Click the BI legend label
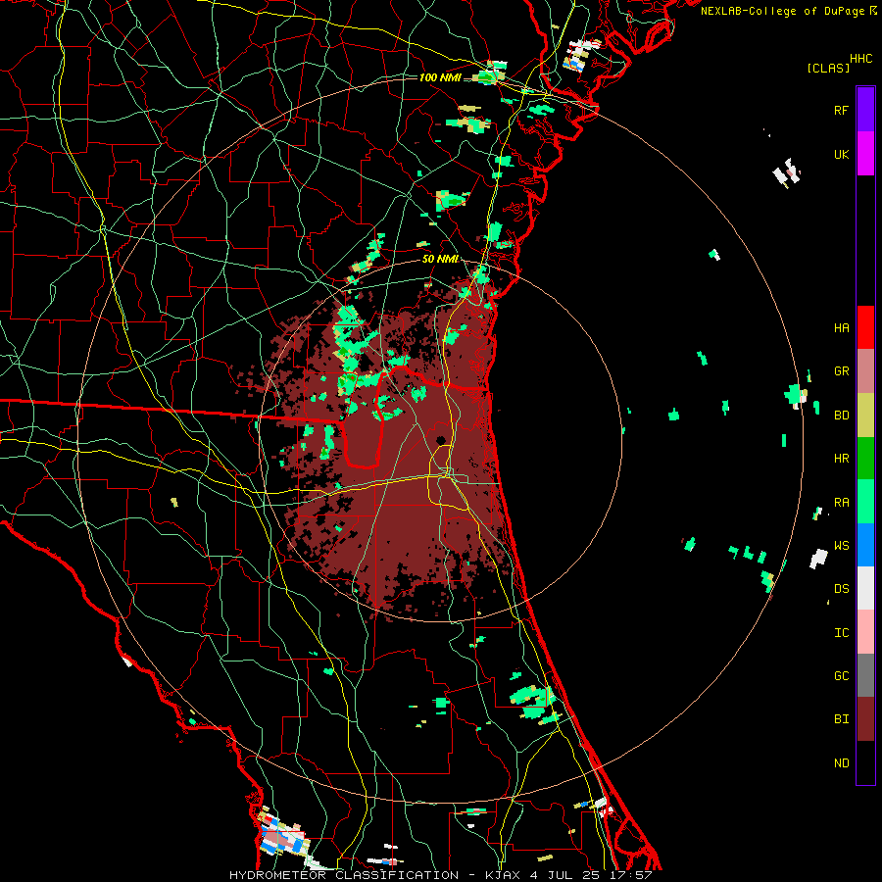 [841, 719]
